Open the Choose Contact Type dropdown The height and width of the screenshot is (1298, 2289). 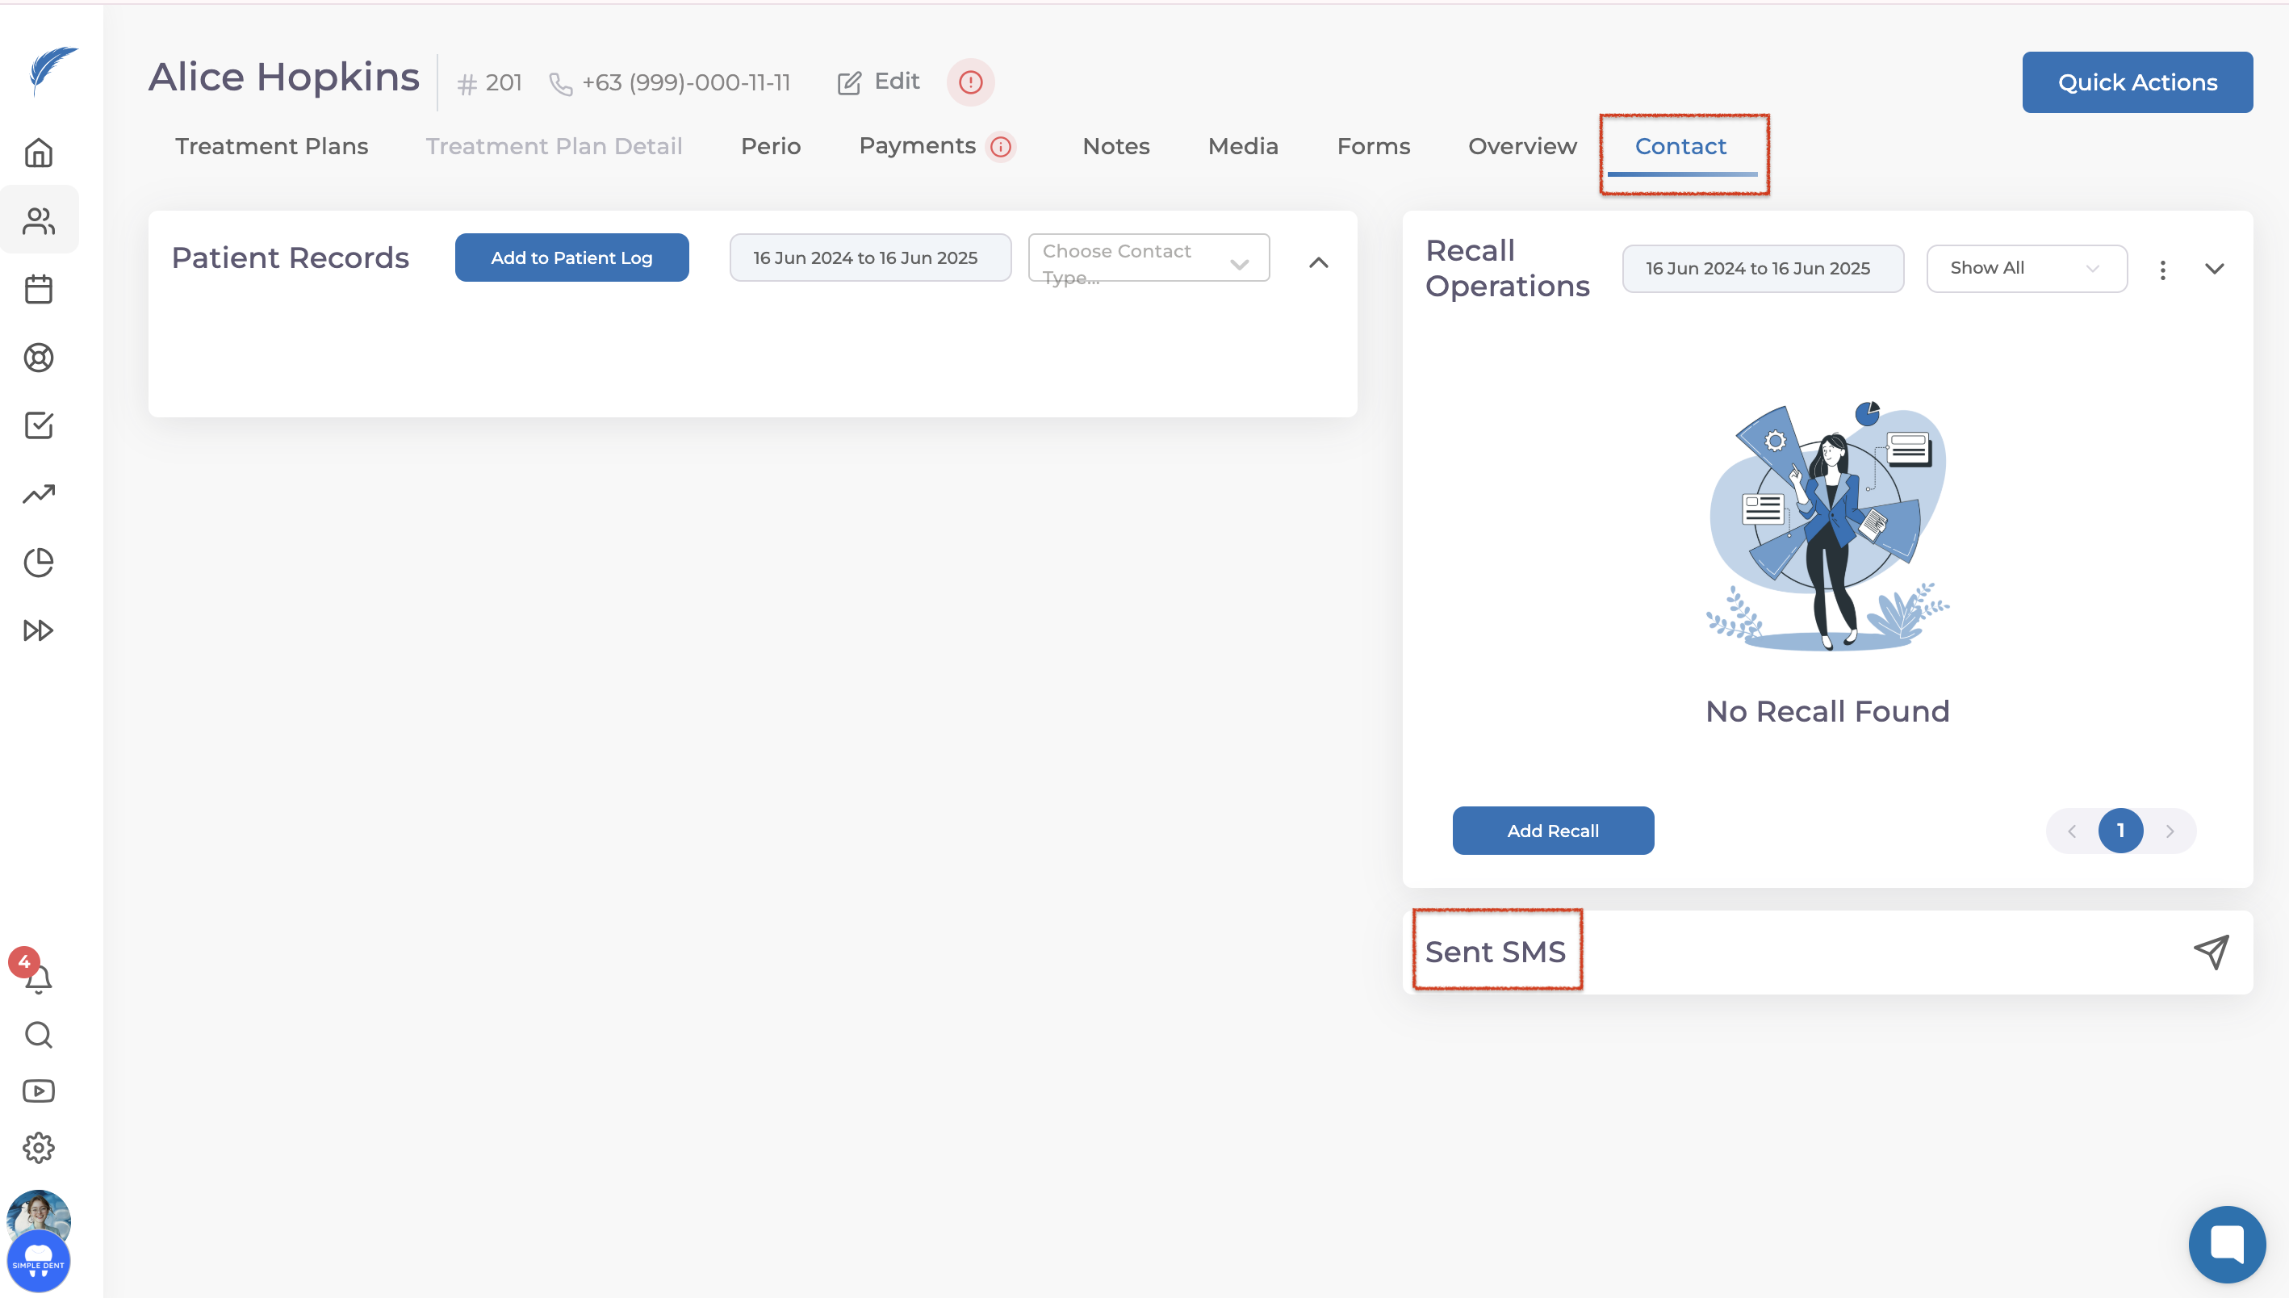1148,258
